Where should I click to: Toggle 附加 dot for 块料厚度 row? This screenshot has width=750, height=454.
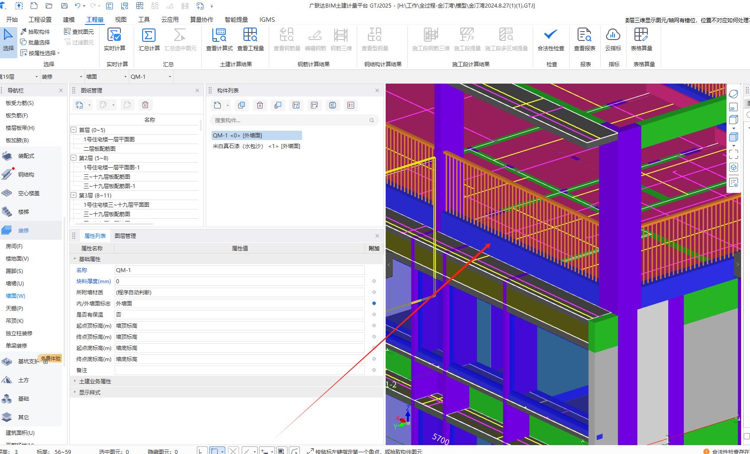tap(374, 281)
